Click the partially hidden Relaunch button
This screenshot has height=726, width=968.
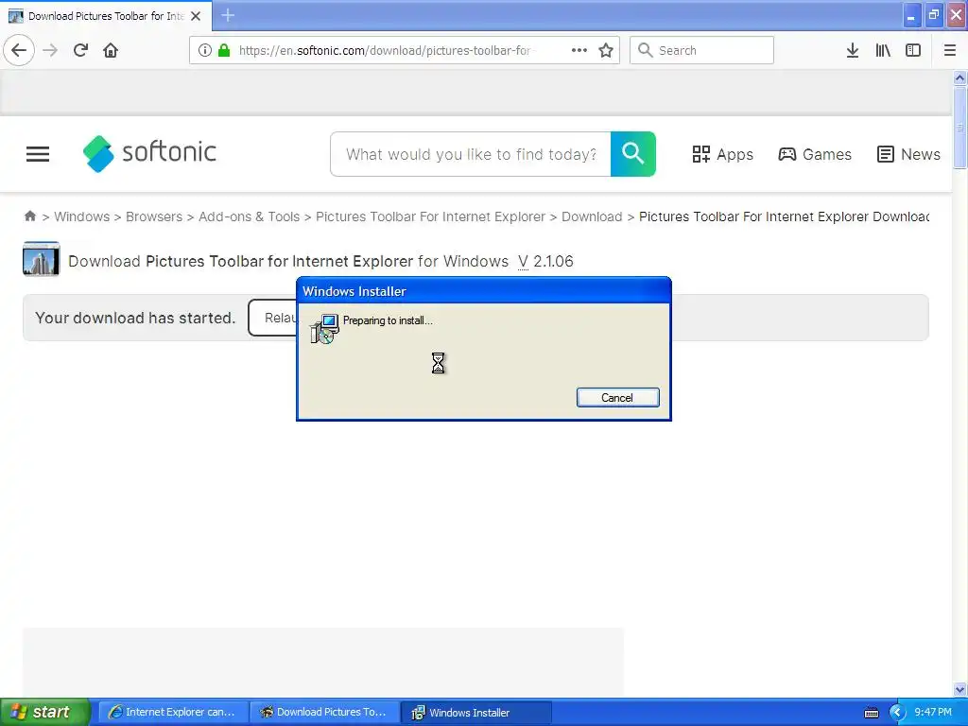click(x=272, y=318)
